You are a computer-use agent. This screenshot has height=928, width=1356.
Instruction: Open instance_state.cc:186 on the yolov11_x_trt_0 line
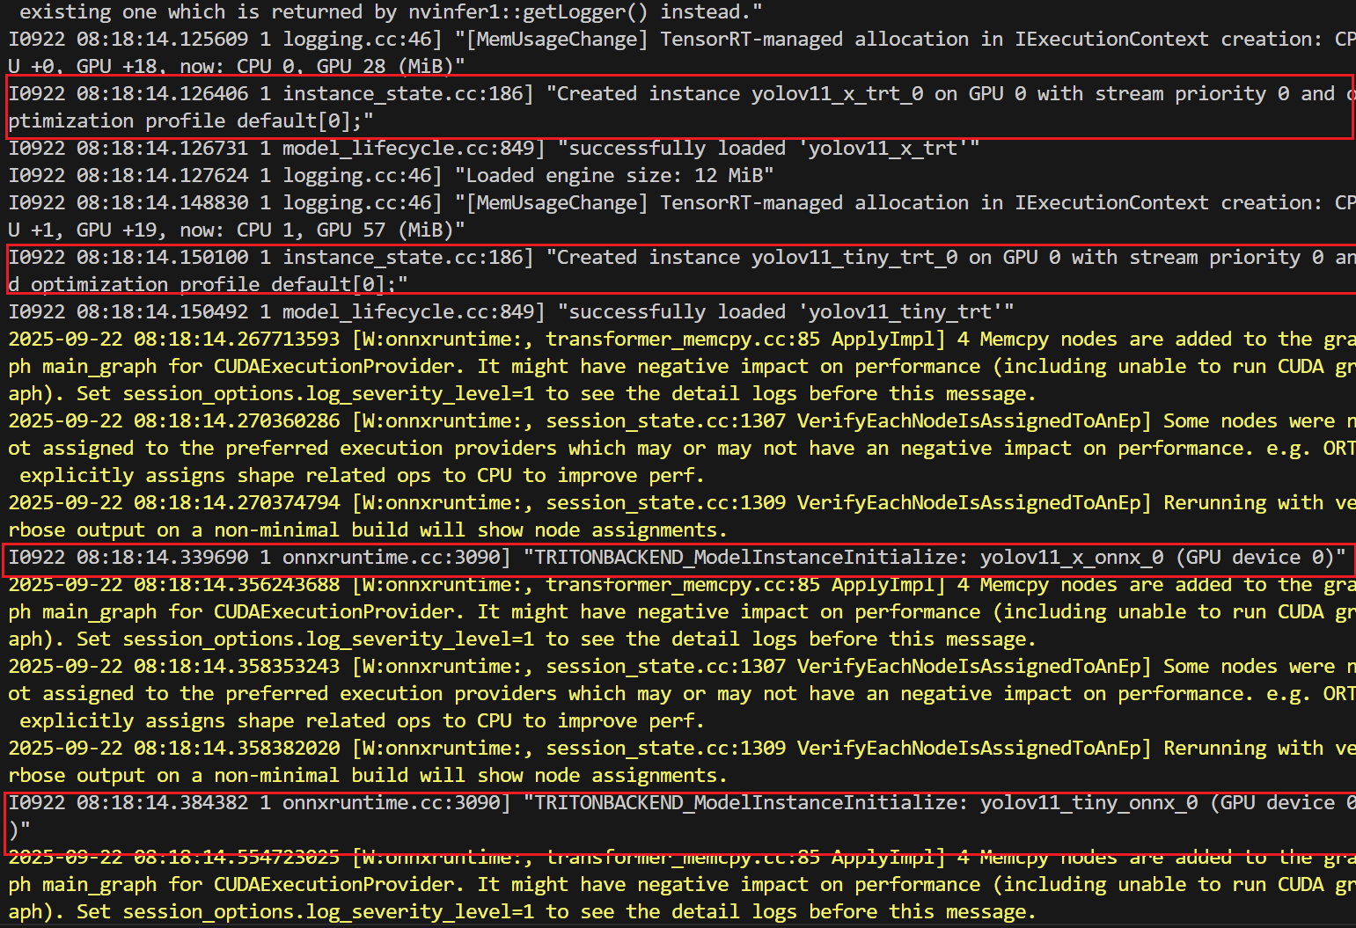[407, 94]
